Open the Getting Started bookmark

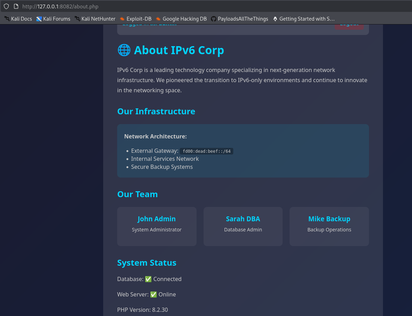[304, 19]
